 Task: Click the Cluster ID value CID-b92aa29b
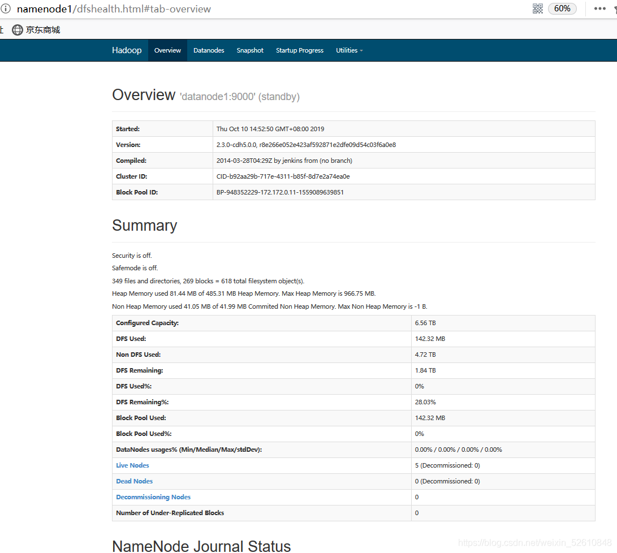tap(283, 176)
